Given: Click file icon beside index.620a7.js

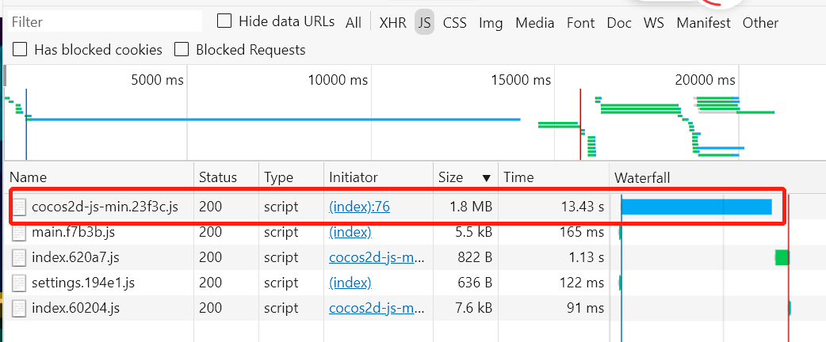Looking at the screenshot, I should point(21,257).
